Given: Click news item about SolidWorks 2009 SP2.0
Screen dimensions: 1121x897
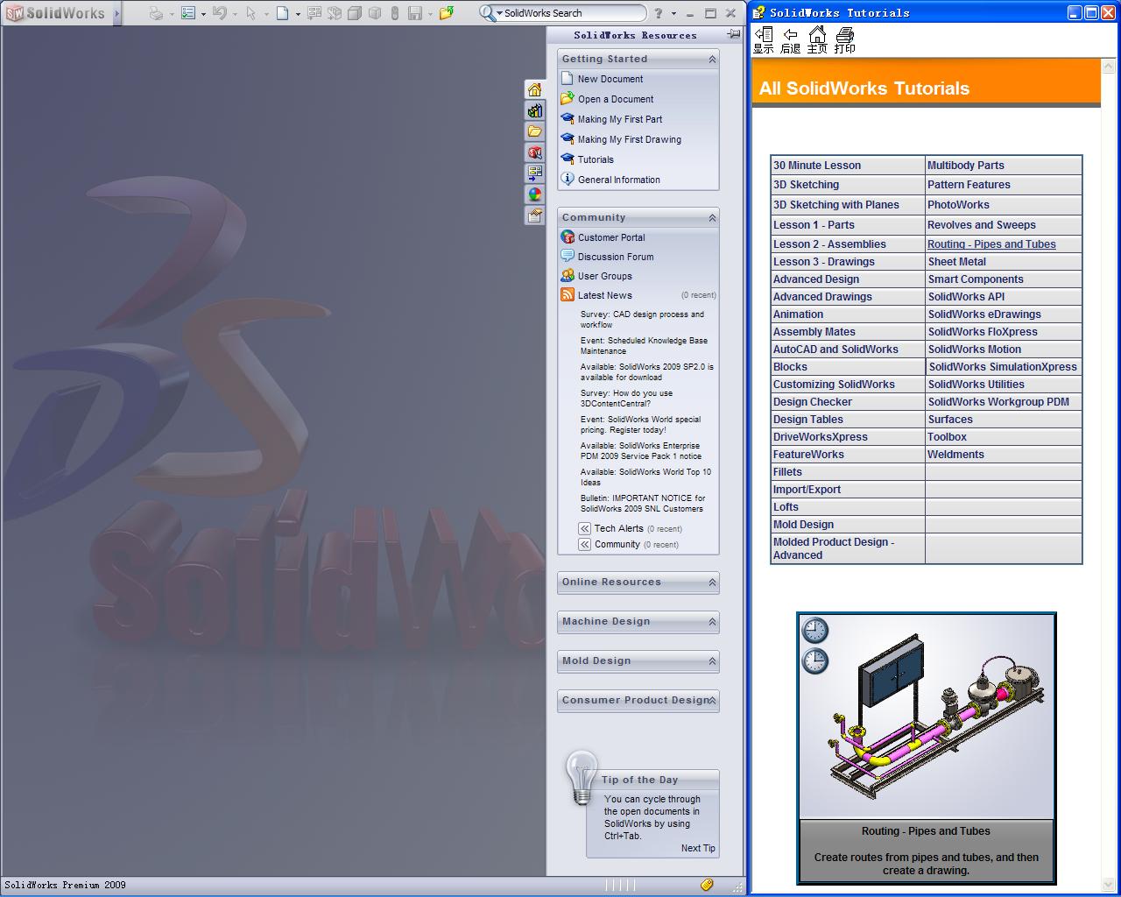Looking at the screenshot, I should click(x=647, y=372).
